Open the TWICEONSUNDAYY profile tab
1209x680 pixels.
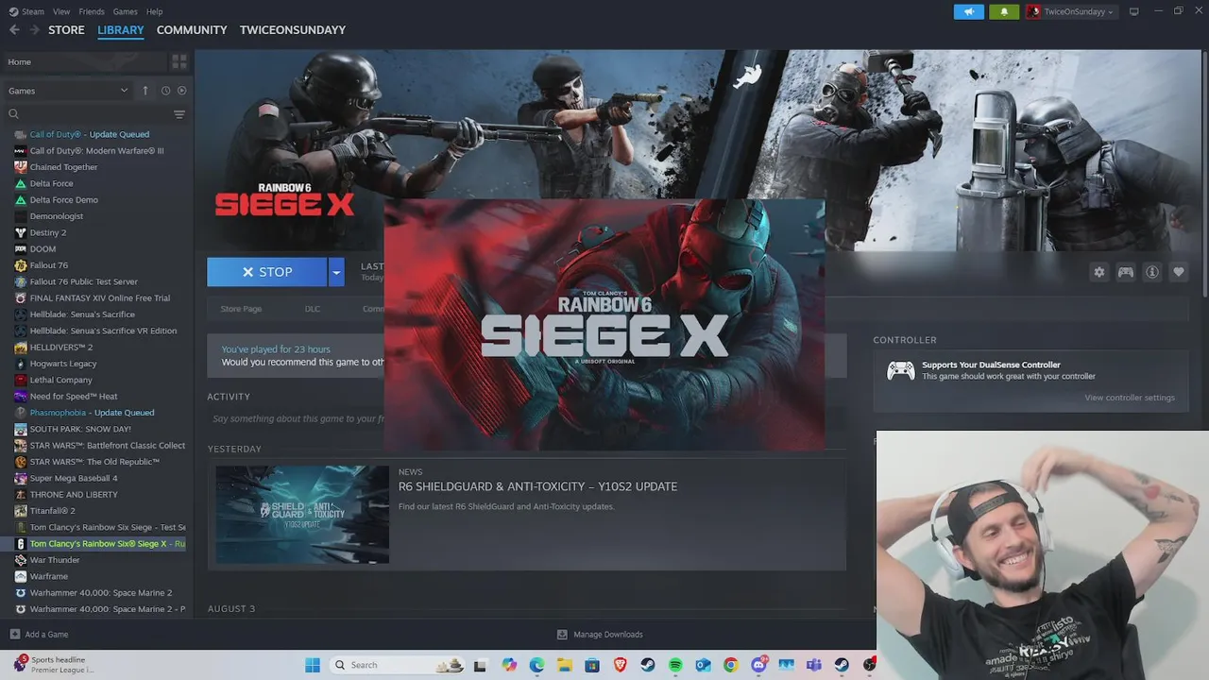click(293, 30)
